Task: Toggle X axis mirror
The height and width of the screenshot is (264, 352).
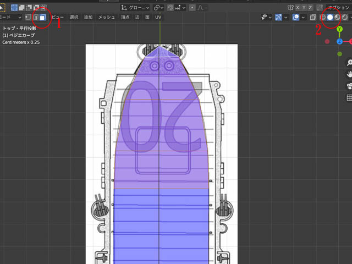Action: (x=298, y=8)
